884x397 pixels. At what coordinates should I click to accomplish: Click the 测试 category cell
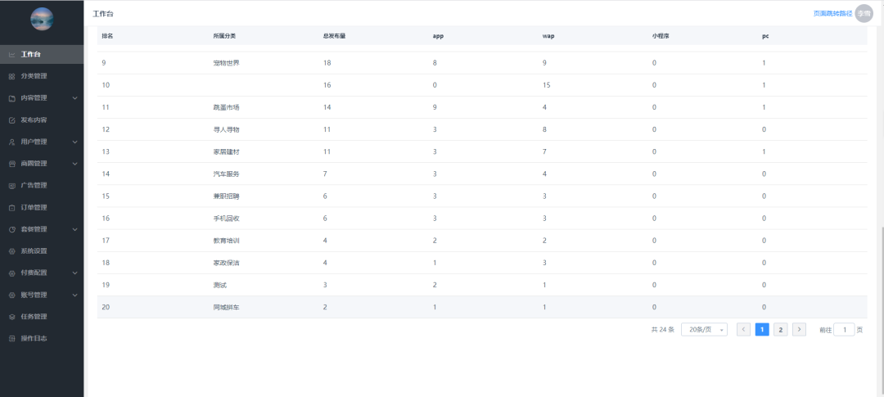pos(220,286)
